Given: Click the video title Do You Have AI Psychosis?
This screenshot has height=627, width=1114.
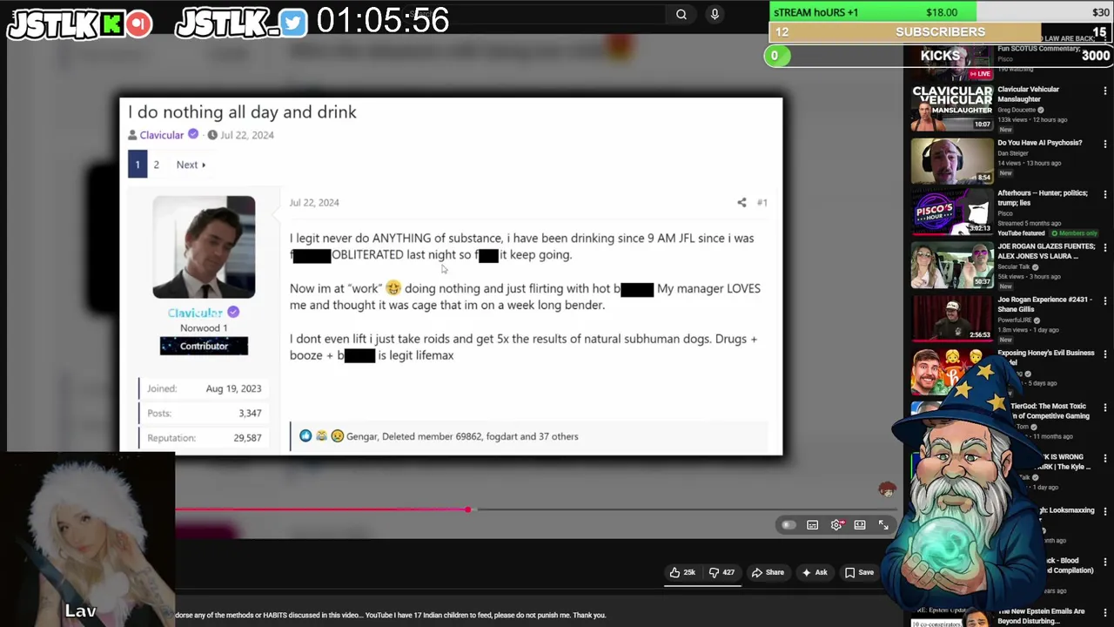Looking at the screenshot, I should pos(1040,143).
